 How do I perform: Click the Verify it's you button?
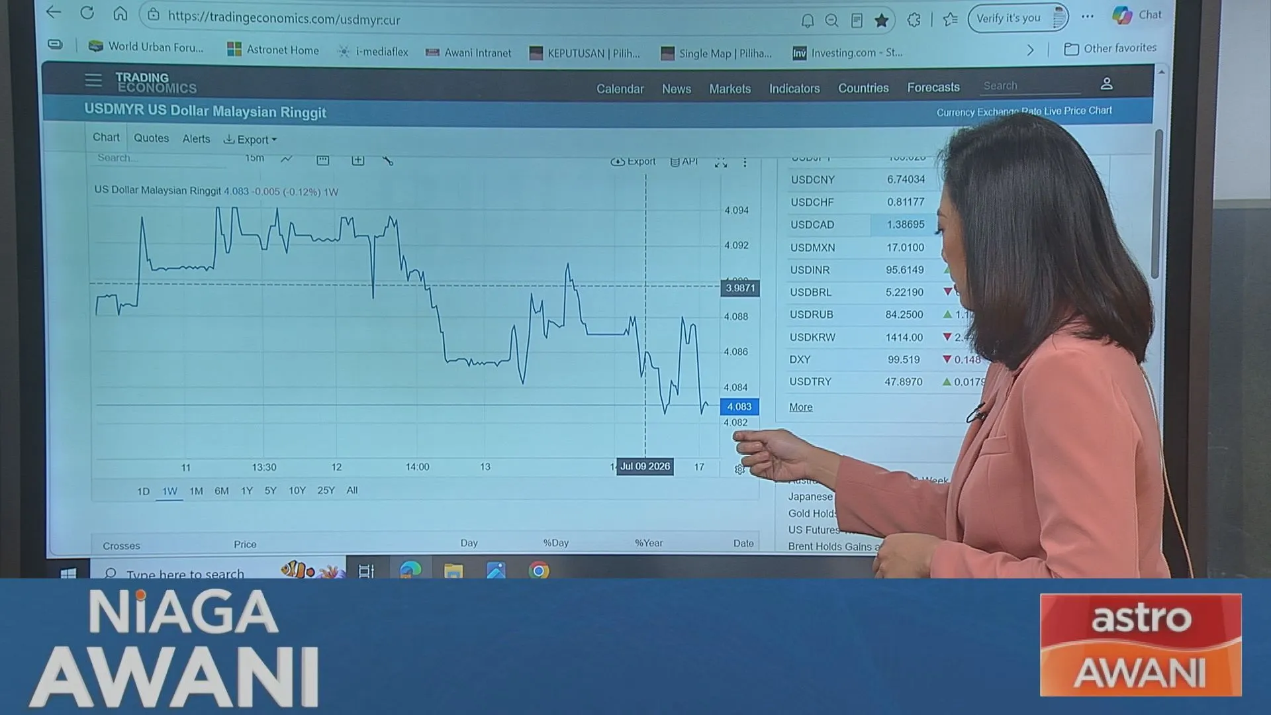coord(1017,19)
